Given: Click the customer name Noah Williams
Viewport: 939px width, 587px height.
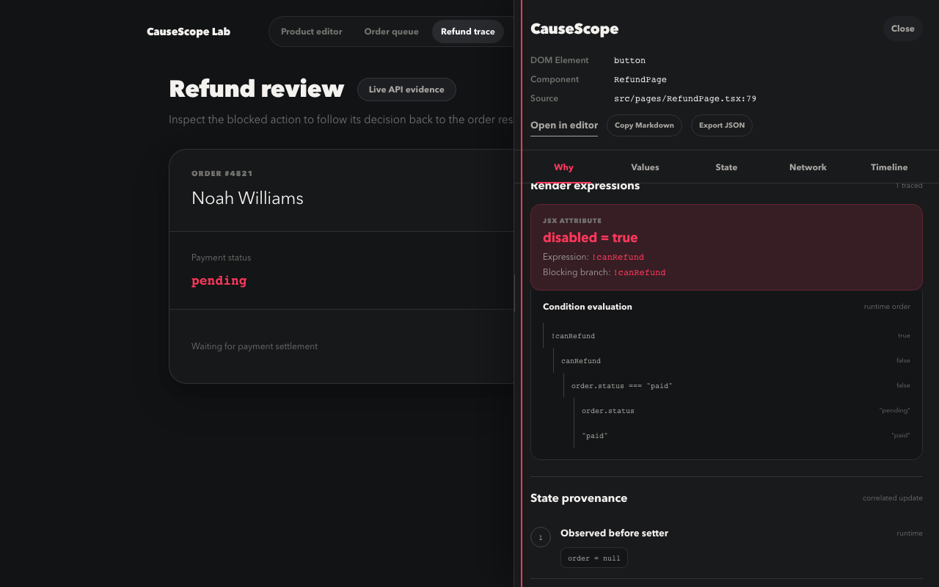Looking at the screenshot, I should click(247, 198).
